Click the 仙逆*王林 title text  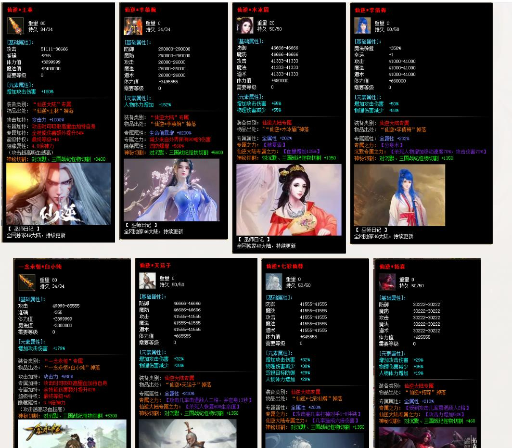click(21, 10)
